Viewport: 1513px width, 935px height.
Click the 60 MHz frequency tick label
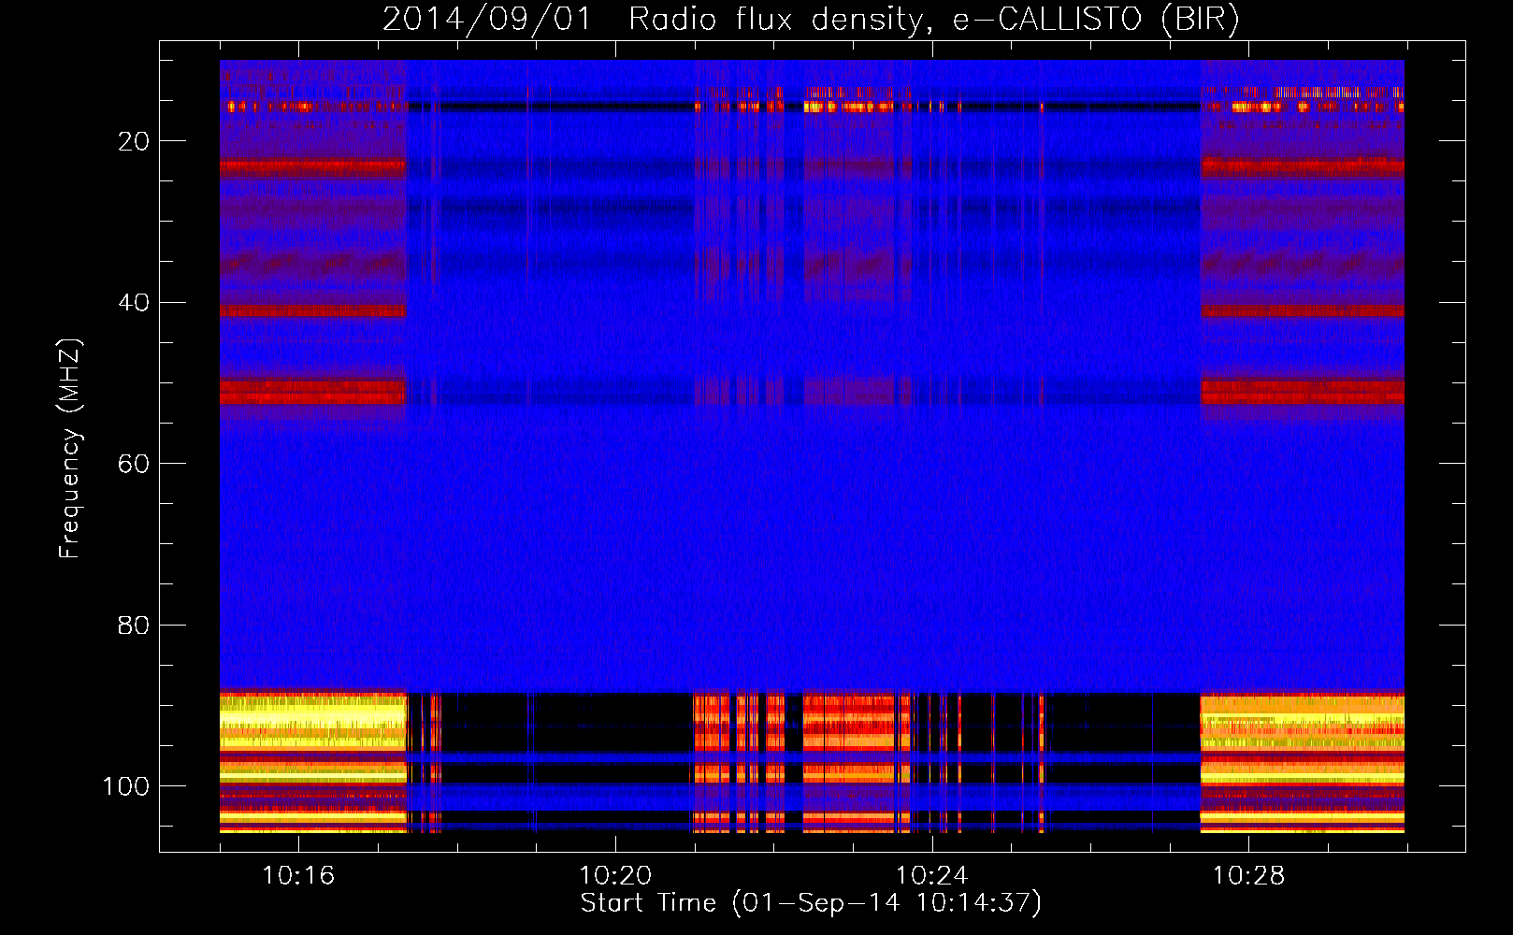pyautogui.click(x=134, y=464)
